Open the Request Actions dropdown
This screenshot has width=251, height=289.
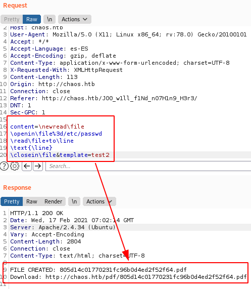pos(74,19)
